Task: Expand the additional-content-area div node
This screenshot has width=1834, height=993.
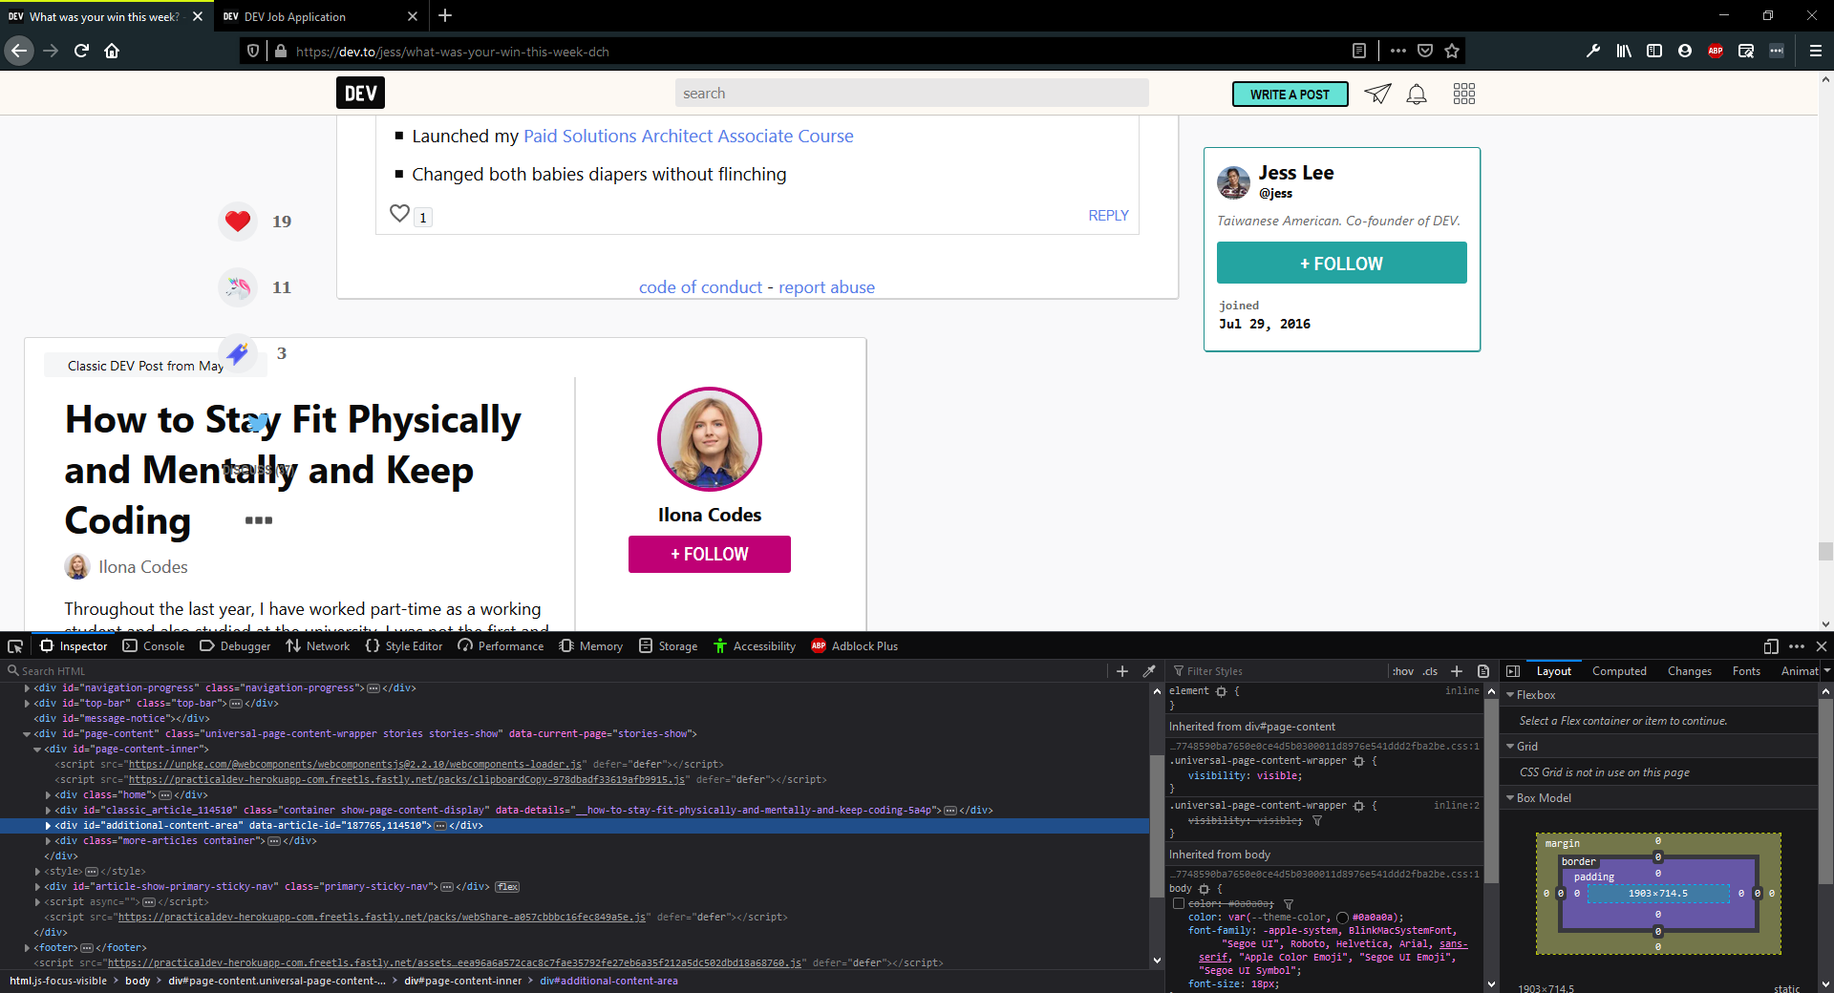Action: [48, 826]
